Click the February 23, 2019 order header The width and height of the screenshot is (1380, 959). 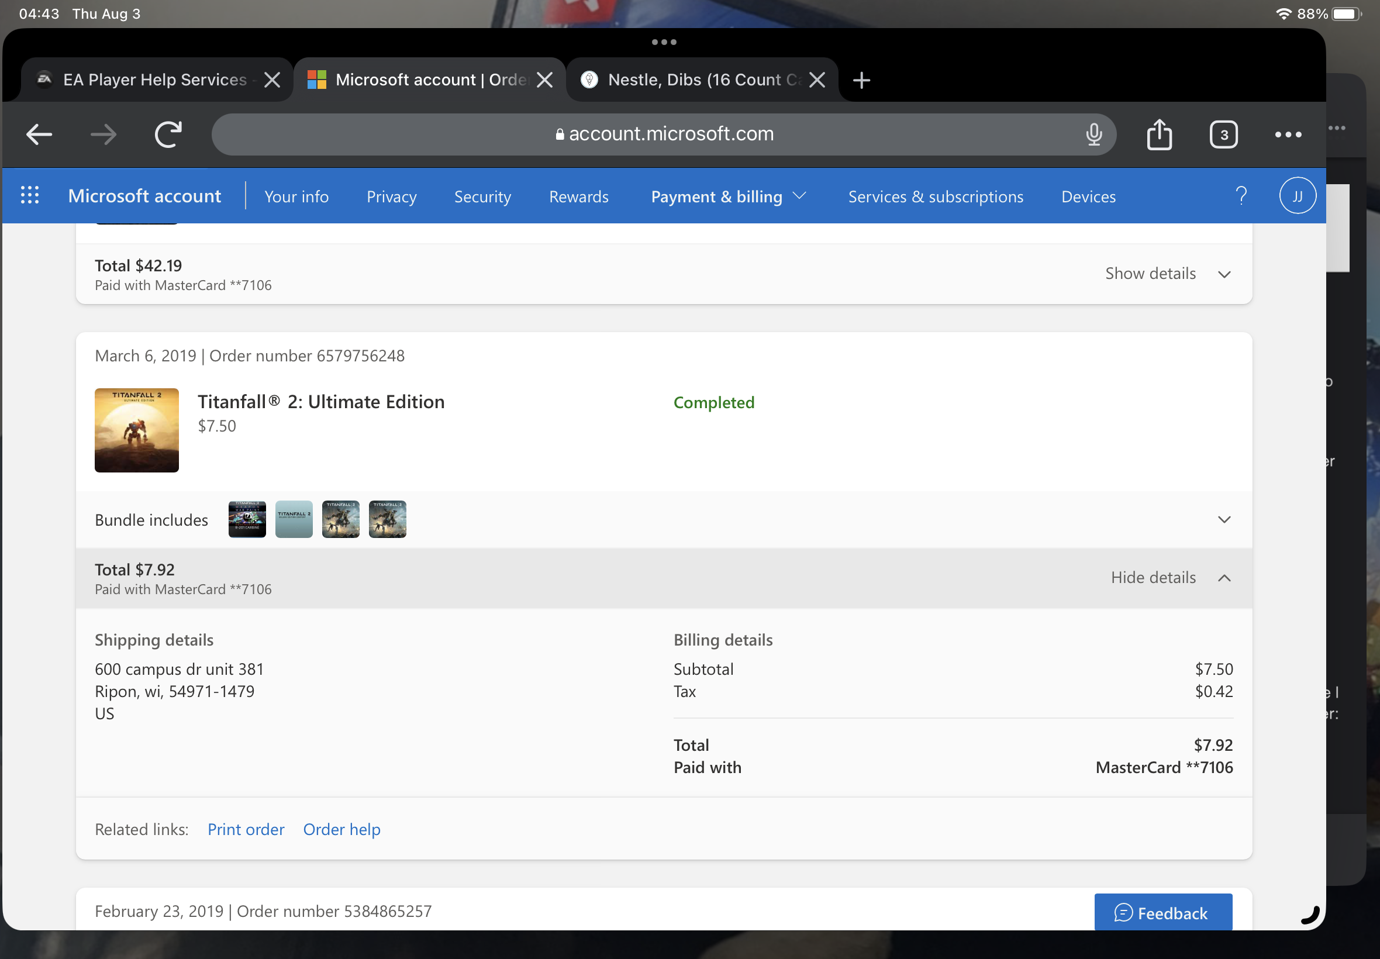point(263,911)
